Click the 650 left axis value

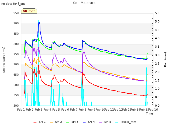[16, 75]
